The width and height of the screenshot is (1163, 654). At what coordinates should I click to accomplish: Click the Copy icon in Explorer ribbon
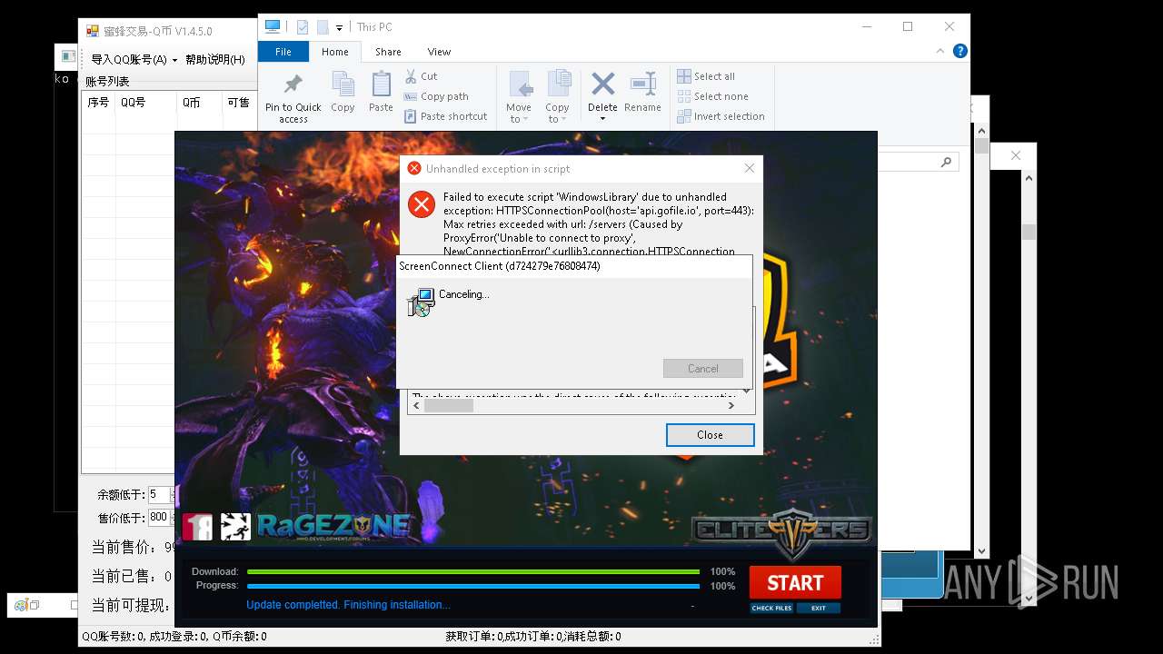click(x=343, y=84)
